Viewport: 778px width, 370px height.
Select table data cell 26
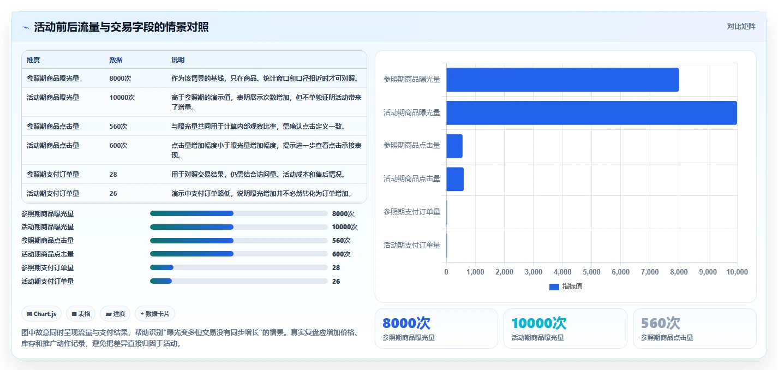coord(113,194)
